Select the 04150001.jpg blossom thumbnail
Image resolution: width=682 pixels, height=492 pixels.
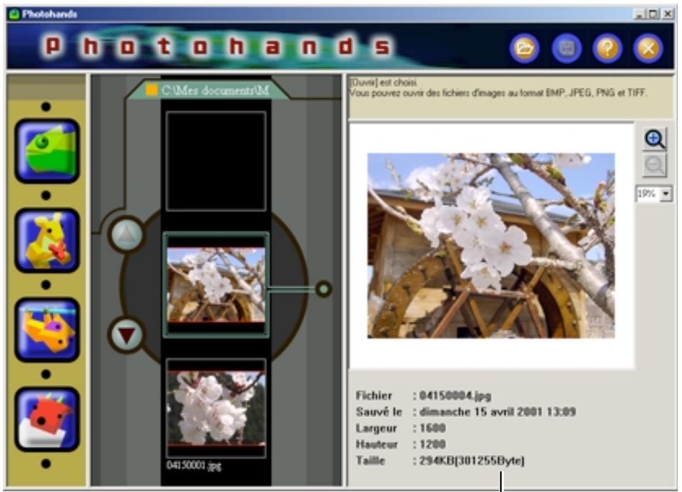(x=216, y=408)
